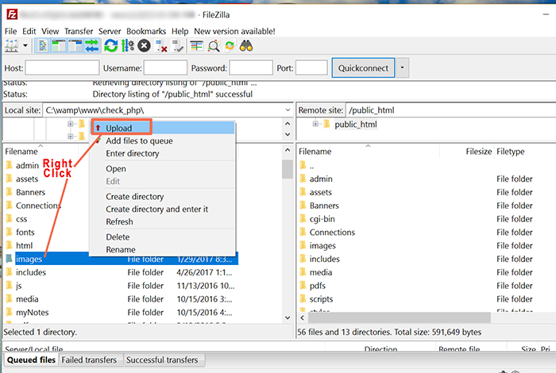
Task: Click the green Refresh file lists icon
Action: 111,46
